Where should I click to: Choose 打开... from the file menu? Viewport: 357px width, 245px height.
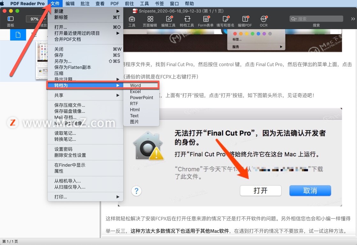(x=85, y=27)
